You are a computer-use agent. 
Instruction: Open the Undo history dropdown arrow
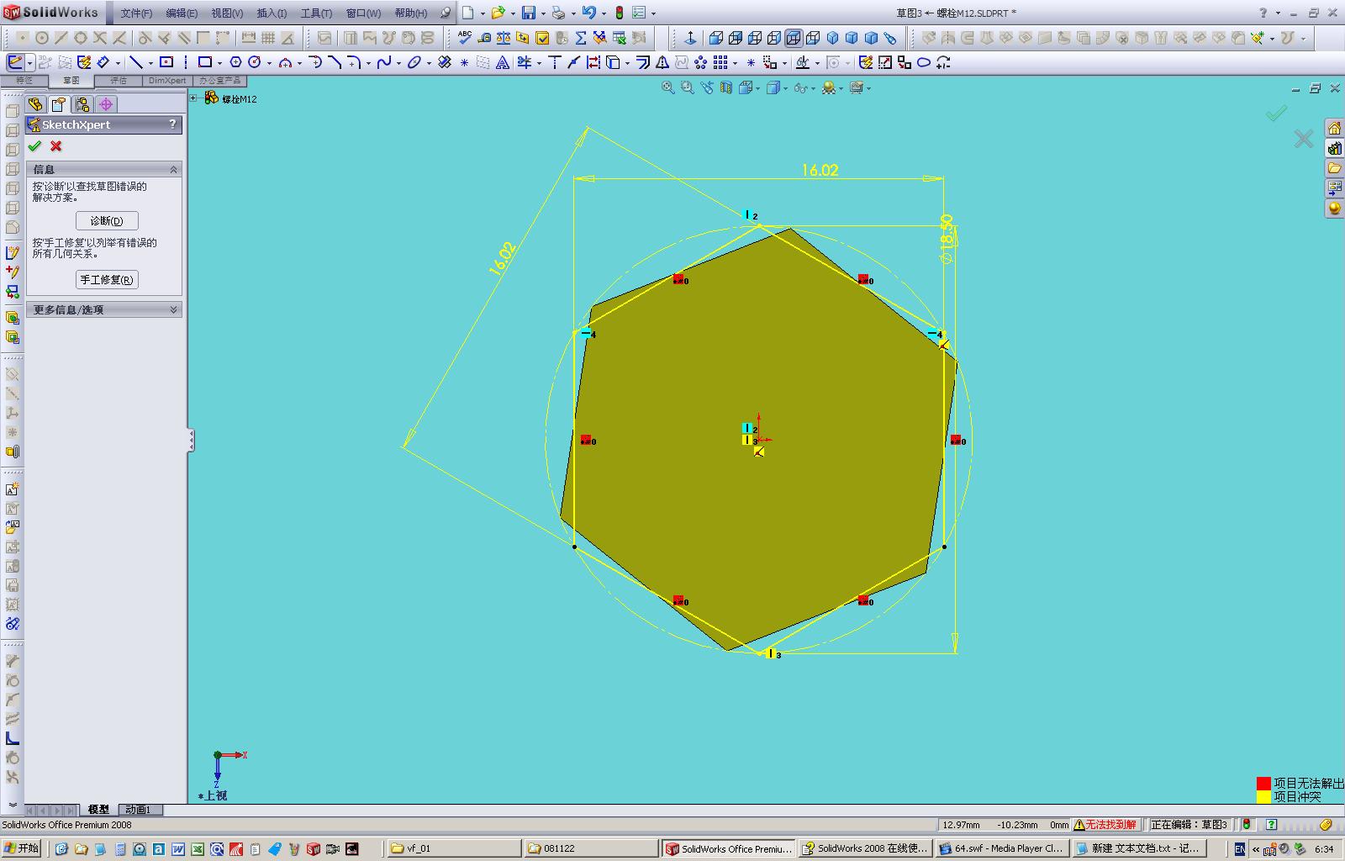pos(604,13)
